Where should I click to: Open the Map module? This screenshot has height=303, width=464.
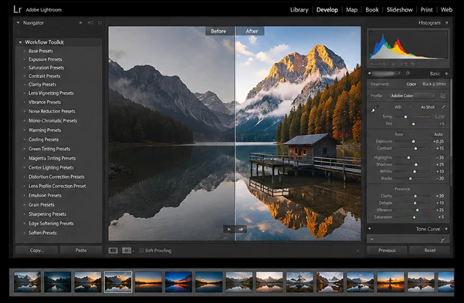click(351, 10)
